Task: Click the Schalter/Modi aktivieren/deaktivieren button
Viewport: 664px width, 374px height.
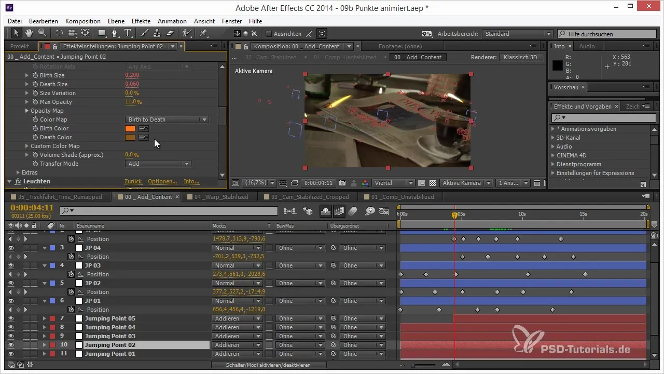Action: tap(269, 365)
